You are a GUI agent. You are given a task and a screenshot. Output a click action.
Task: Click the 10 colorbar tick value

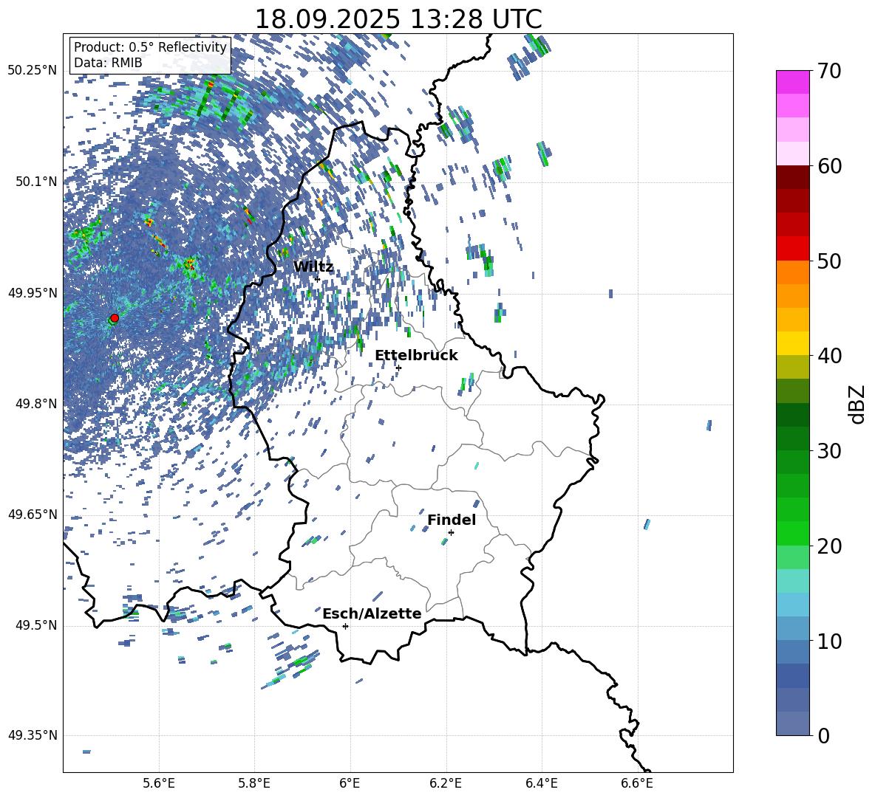click(829, 641)
